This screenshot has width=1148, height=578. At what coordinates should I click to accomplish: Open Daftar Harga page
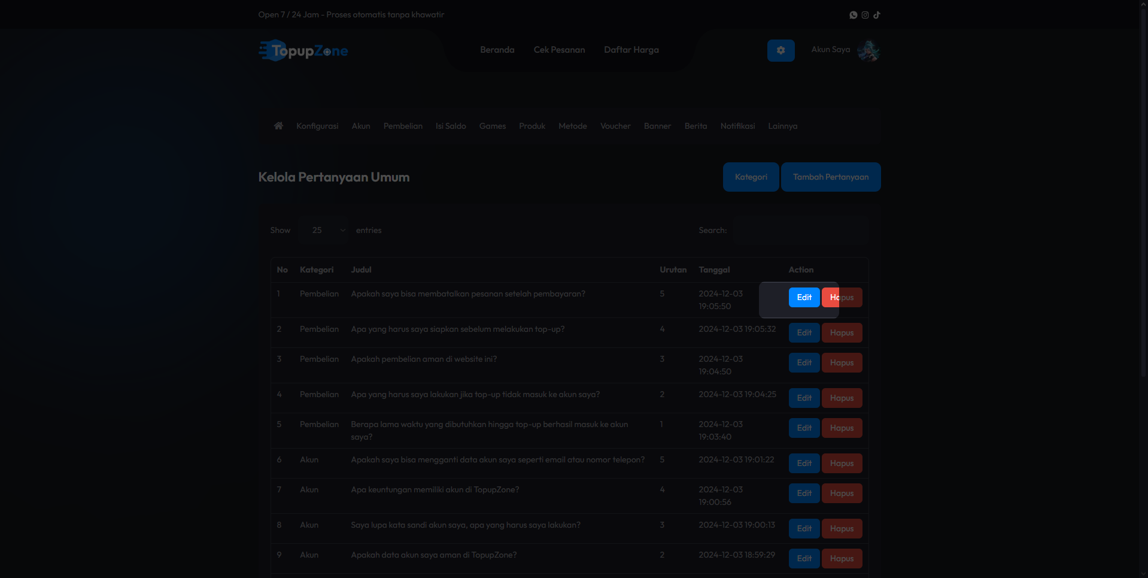(x=631, y=50)
